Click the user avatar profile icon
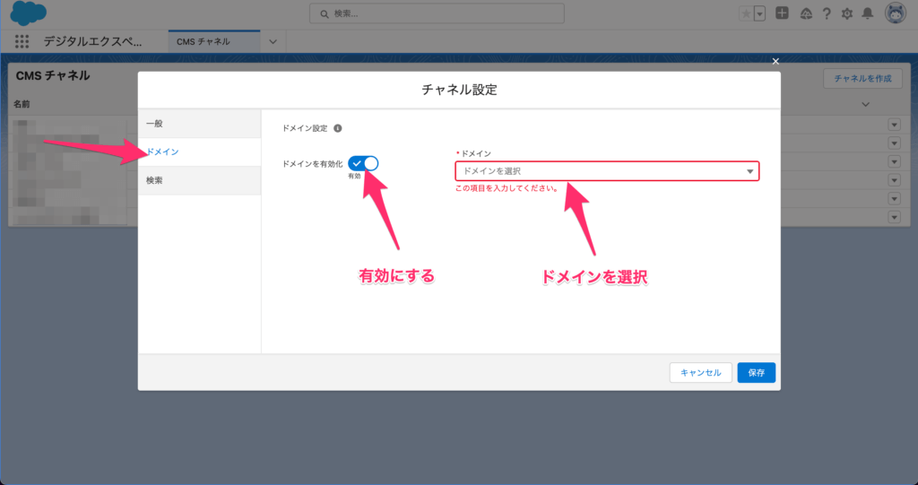918x485 pixels. (x=895, y=13)
